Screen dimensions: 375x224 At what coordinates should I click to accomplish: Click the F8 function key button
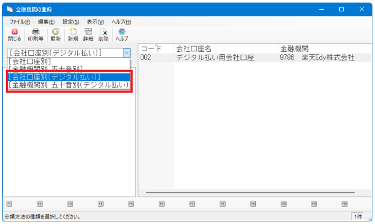pyautogui.click(x=223, y=204)
